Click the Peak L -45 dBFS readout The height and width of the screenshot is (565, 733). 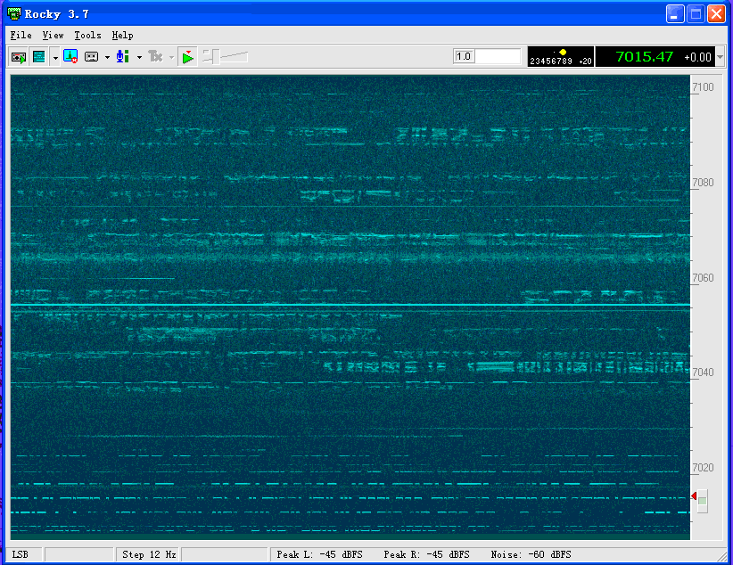pyautogui.click(x=319, y=554)
